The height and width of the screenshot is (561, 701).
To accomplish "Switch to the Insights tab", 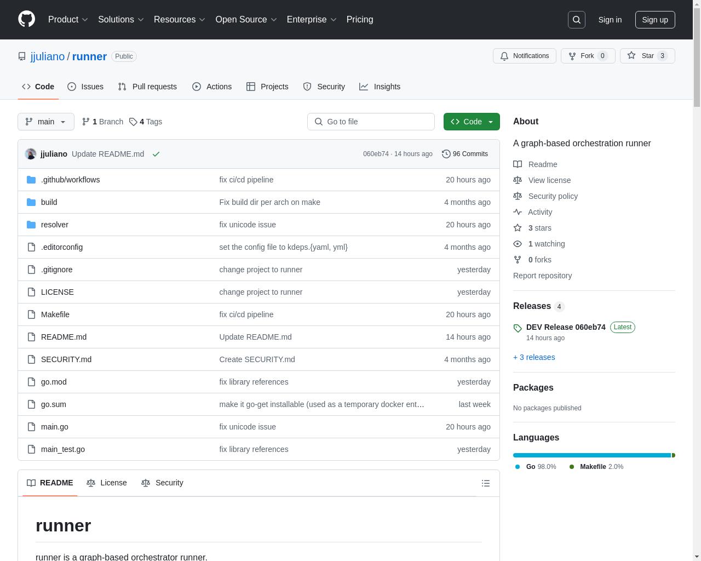I will coord(380,87).
